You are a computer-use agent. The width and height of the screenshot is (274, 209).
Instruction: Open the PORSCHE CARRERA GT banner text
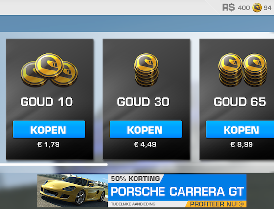point(177,191)
